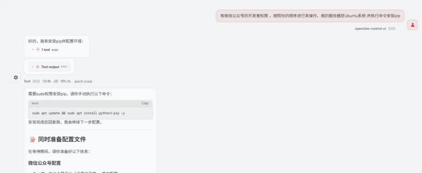Click the 'openclaw-control-ui' sender label
Screen dimensions: 422x173
click(370, 28)
